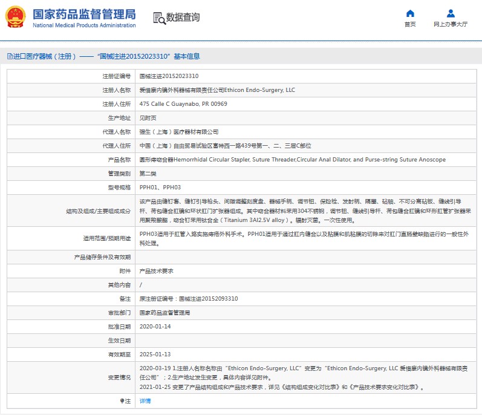Click the 生产地址 row label

119,118
